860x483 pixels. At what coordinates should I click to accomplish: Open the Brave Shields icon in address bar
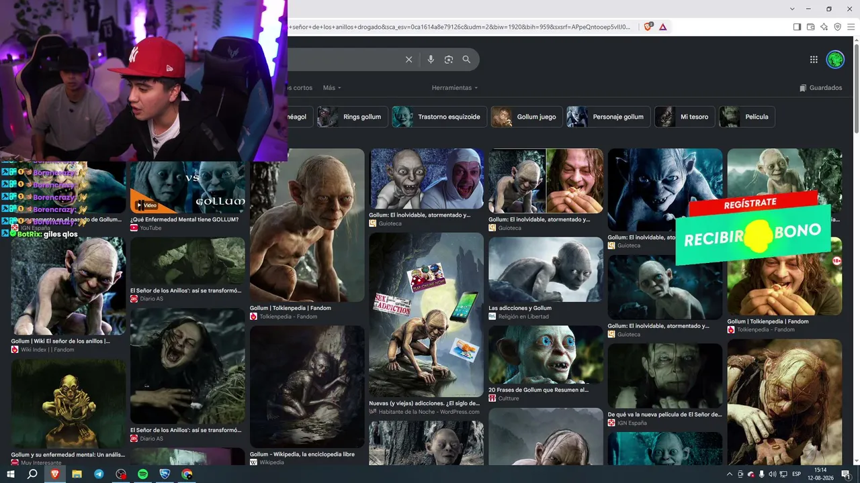tap(648, 27)
